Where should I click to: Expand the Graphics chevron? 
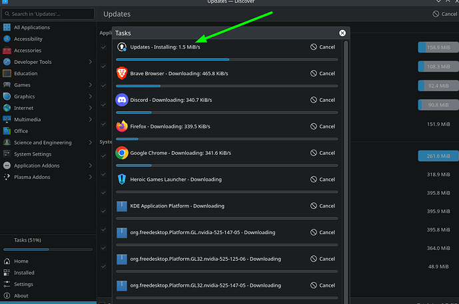(x=90, y=96)
